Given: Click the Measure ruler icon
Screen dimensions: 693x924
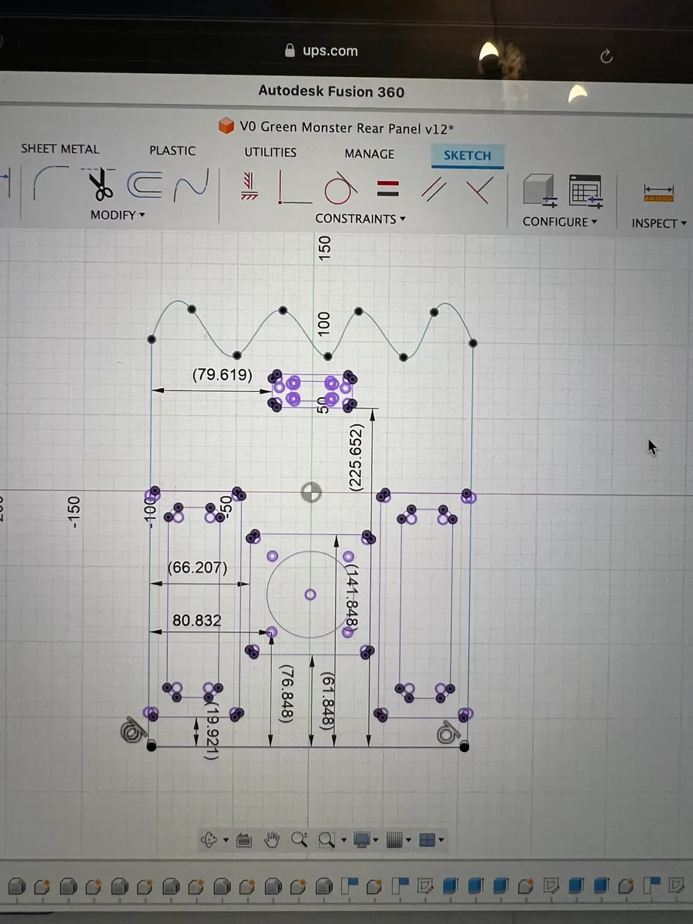Looking at the screenshot, I should (x=658, y=192).
